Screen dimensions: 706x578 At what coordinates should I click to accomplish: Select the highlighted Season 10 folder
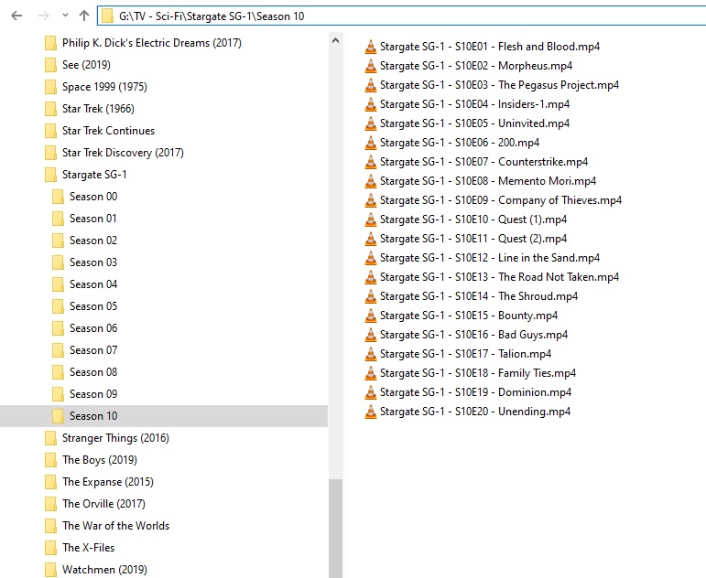point(164,416)
